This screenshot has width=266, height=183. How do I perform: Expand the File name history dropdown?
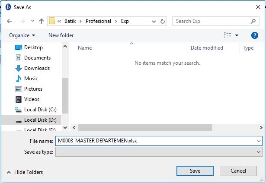point(259,141)
